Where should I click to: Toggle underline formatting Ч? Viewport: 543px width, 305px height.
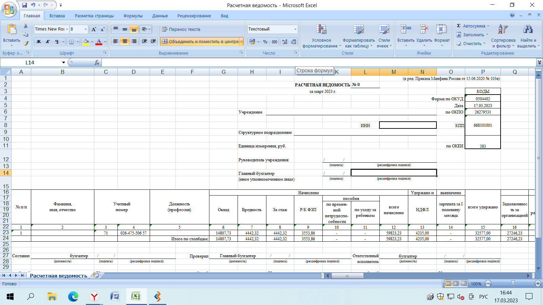pyautogui.click(x=57, y=42)
